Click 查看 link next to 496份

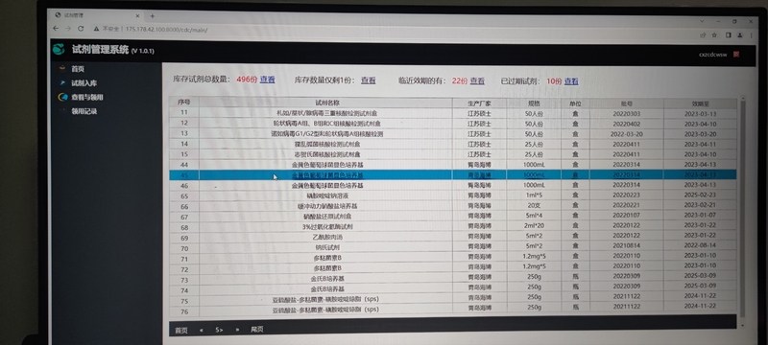tap(268, 80)
